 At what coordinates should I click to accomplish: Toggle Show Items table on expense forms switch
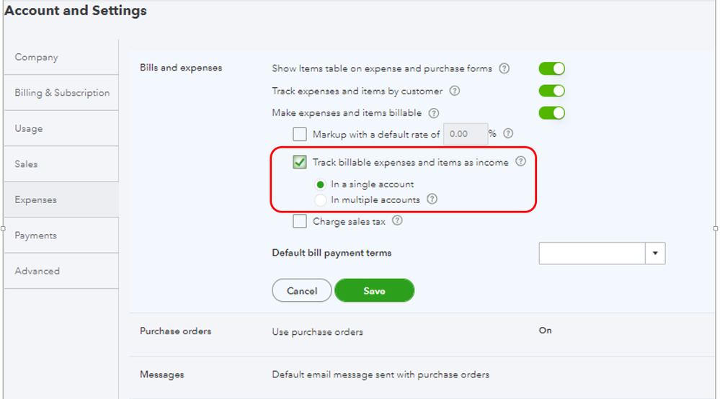tap(551, 69)
